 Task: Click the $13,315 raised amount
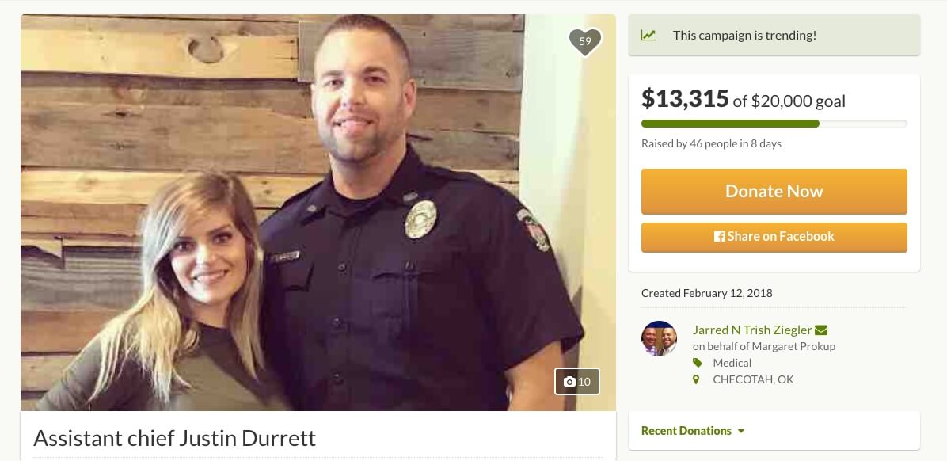point(685,98)
